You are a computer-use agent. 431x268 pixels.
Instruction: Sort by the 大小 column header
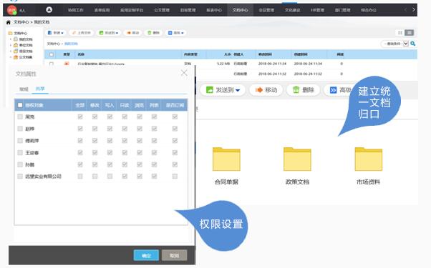tap(228, 54)
